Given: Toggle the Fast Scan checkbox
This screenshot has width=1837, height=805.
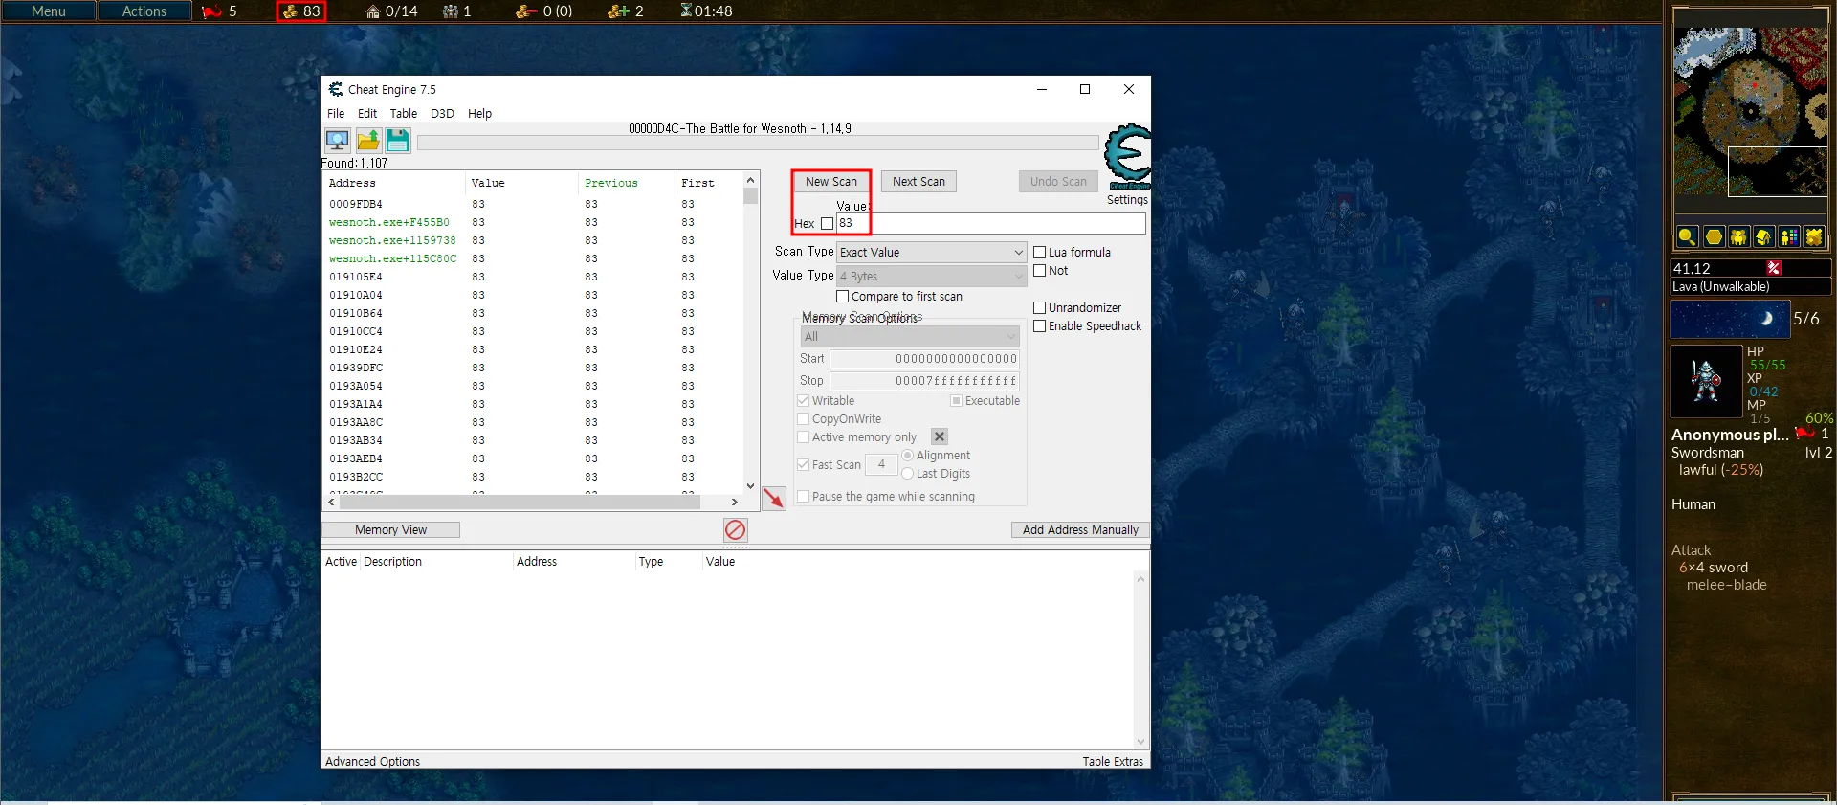Looking at the screenshot, I should coord(804,465).
